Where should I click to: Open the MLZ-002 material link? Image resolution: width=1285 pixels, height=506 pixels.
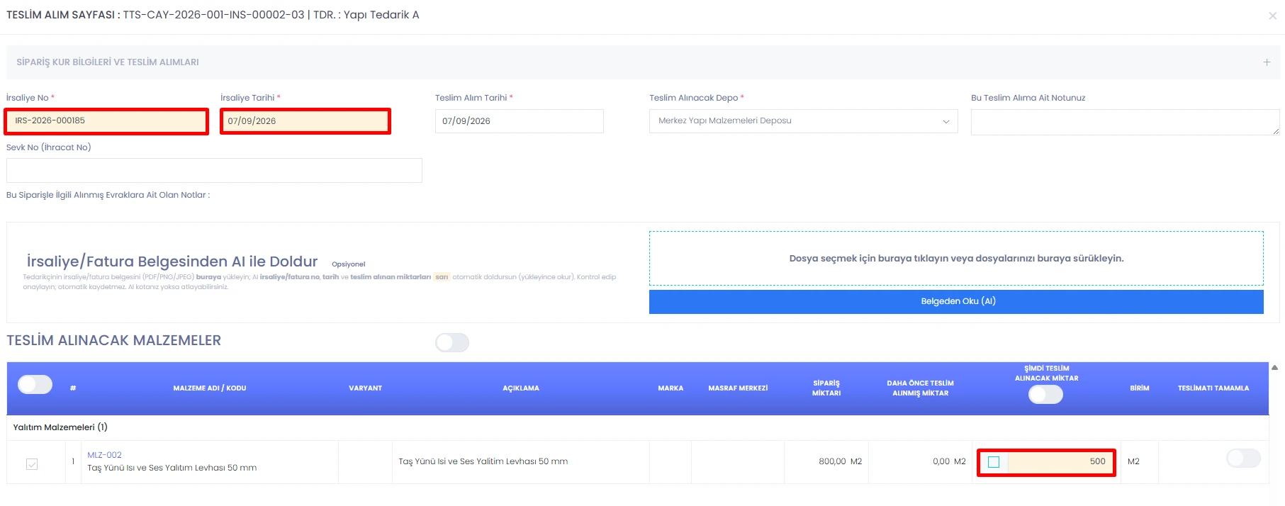click(x=104, y=455)
